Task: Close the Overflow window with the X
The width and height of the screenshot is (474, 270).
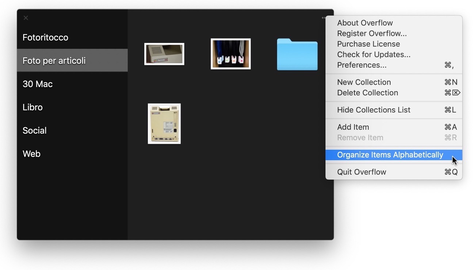Action: [x=26, y=18]
